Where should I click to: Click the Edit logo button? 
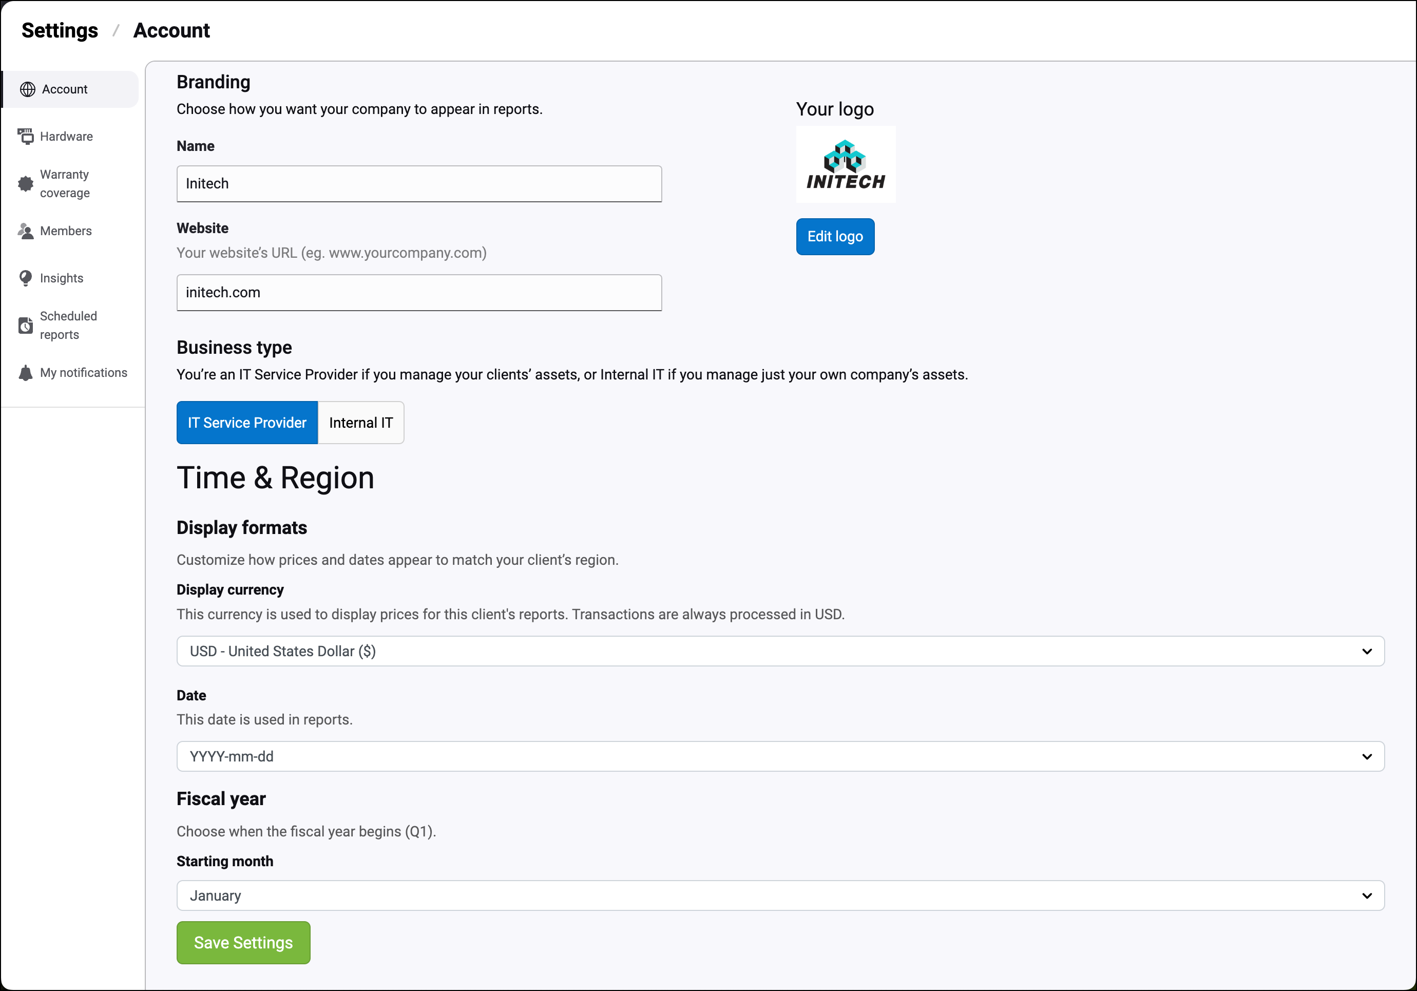click(x=835, y=236)
